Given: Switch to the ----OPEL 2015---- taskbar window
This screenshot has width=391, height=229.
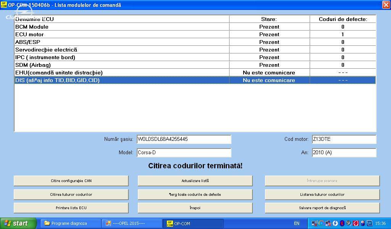Looking at the screenshot, I should click(131, 223).
